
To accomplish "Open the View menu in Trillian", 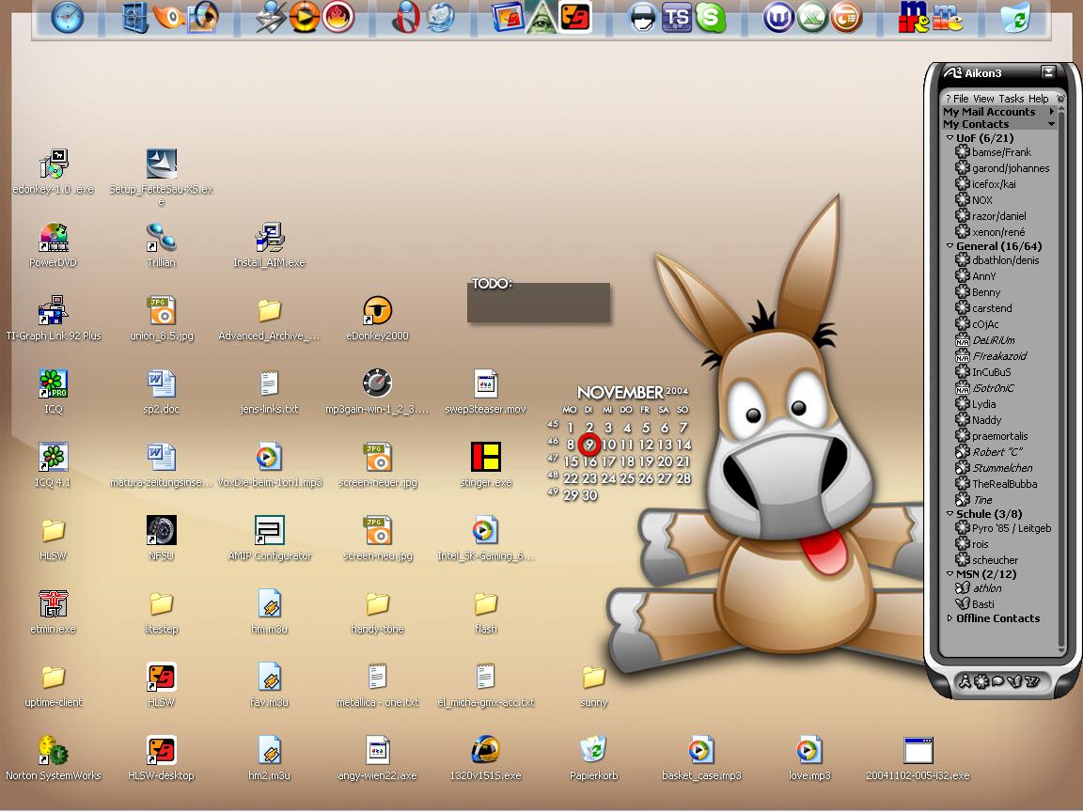I will coord(983,99).
